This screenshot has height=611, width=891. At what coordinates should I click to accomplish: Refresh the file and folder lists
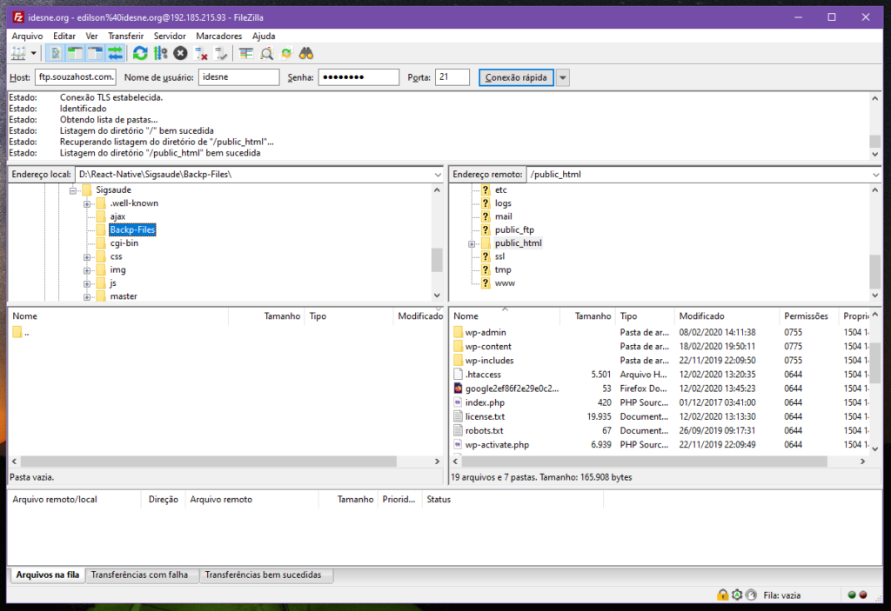coord(140,53)
